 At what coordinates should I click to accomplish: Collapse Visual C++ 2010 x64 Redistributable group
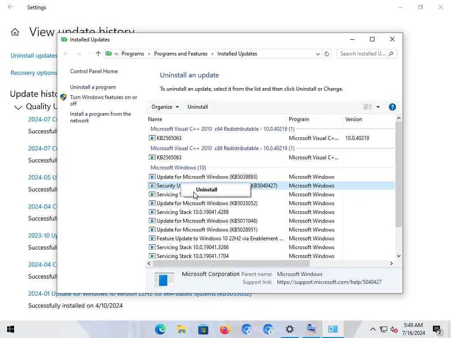point(222,129)
